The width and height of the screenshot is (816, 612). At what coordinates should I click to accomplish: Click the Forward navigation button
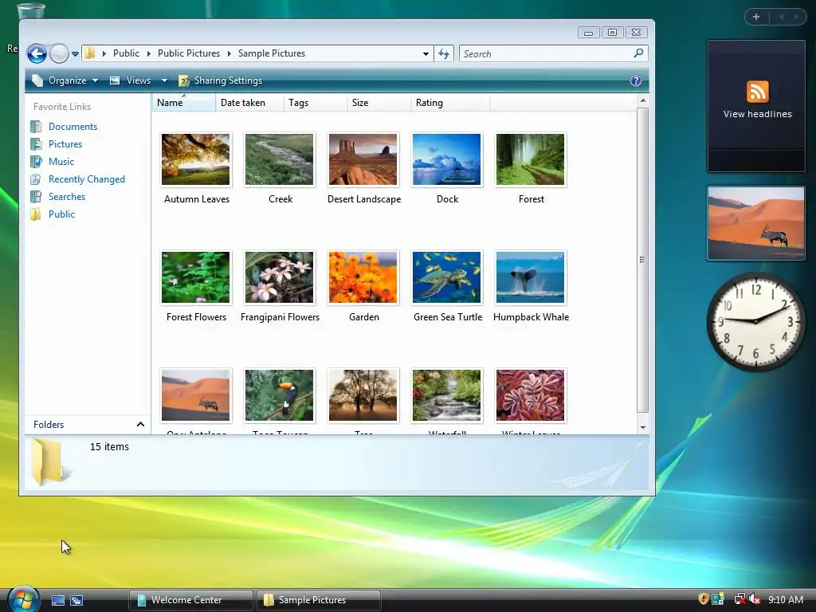click(x=59, y=53)
